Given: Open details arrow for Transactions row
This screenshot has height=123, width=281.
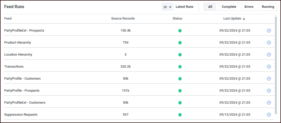Looking at the screenshot, I should click(269, 67).
